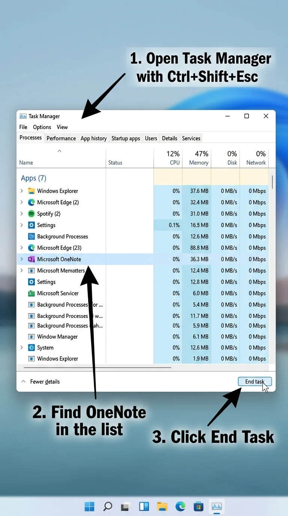Click the Fewer details link text
Screen dimensions: 288x516
[x=45, y=382]
